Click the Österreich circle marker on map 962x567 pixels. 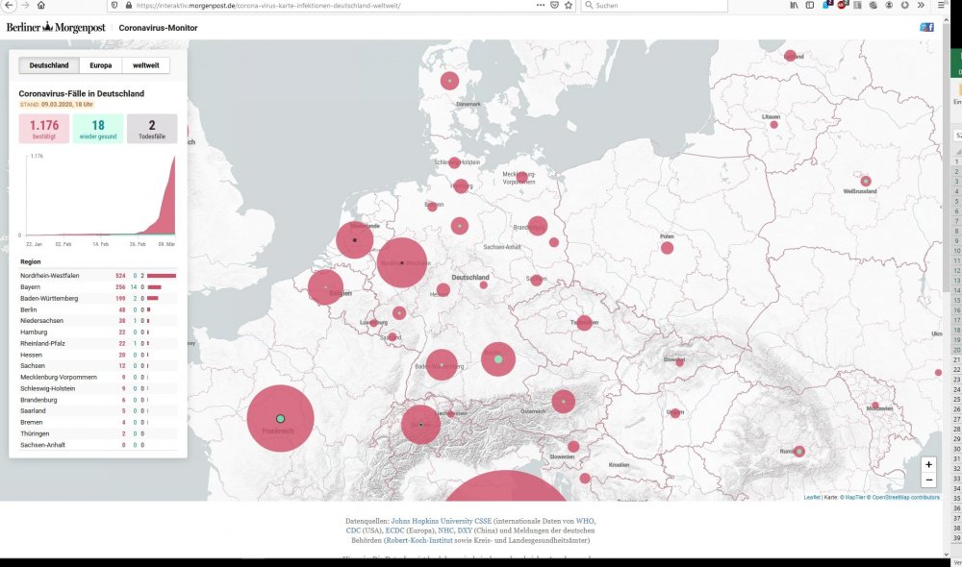563,402
